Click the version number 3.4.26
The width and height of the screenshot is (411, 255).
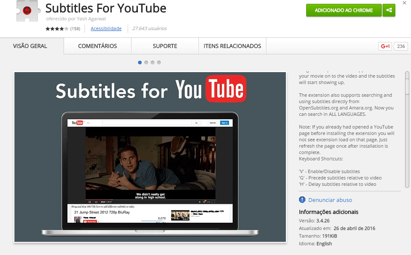(x=323, y=221)
